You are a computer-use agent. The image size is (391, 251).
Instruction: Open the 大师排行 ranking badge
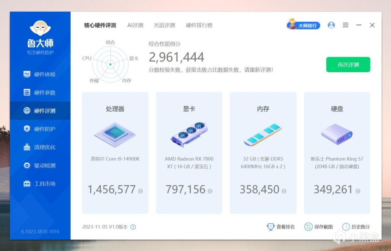click(303, 25)
